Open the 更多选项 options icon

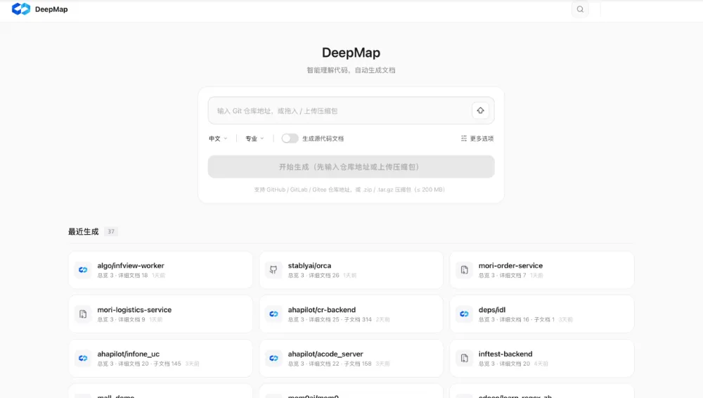click(x=463, y=139)
